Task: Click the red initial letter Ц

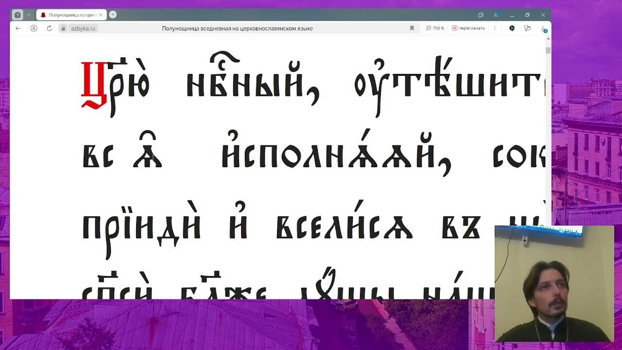Action: click(93, 85)
